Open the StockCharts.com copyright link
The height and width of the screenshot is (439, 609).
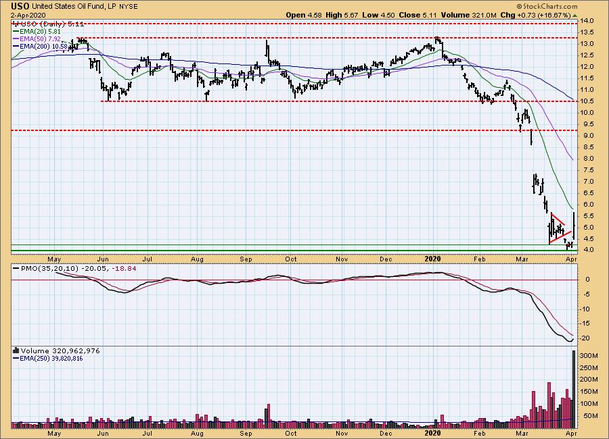[x=547, y=6]
